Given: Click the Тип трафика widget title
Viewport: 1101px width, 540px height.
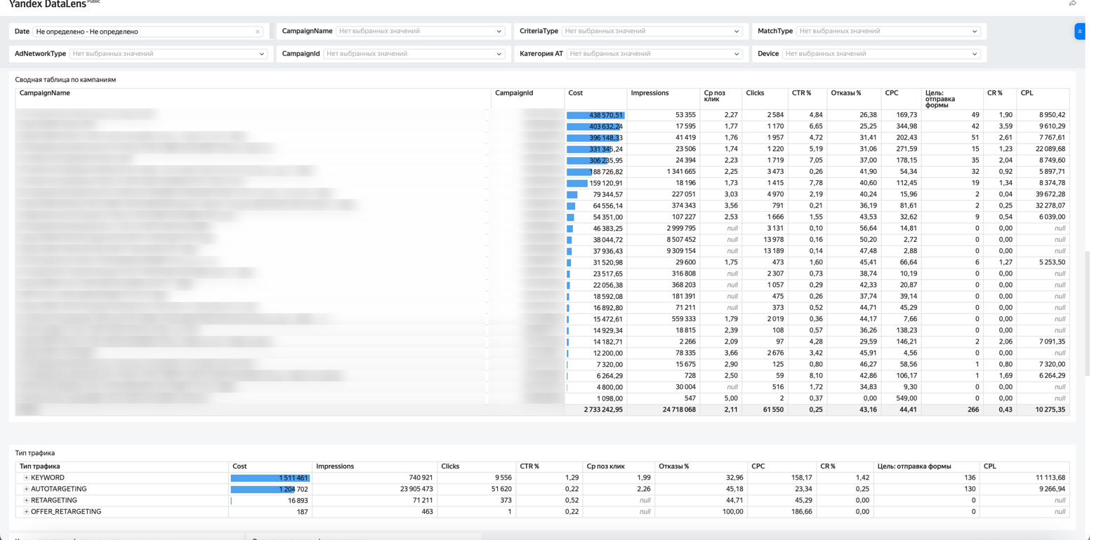Looking at the screenshot, I should (x=35, y=453).
